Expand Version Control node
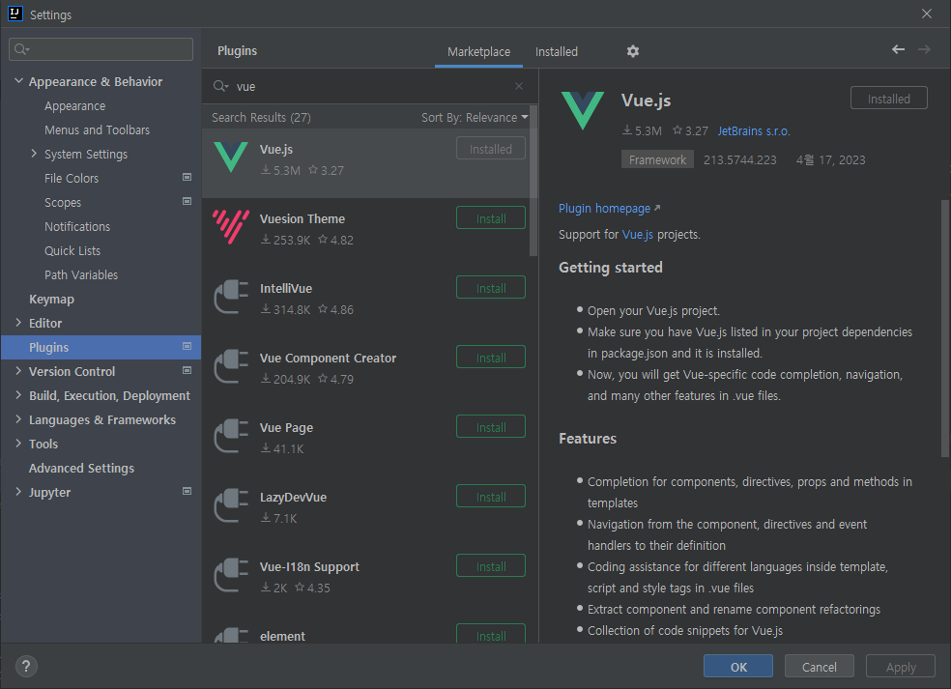Screen dimensions: 951x689 click(18, 370)
